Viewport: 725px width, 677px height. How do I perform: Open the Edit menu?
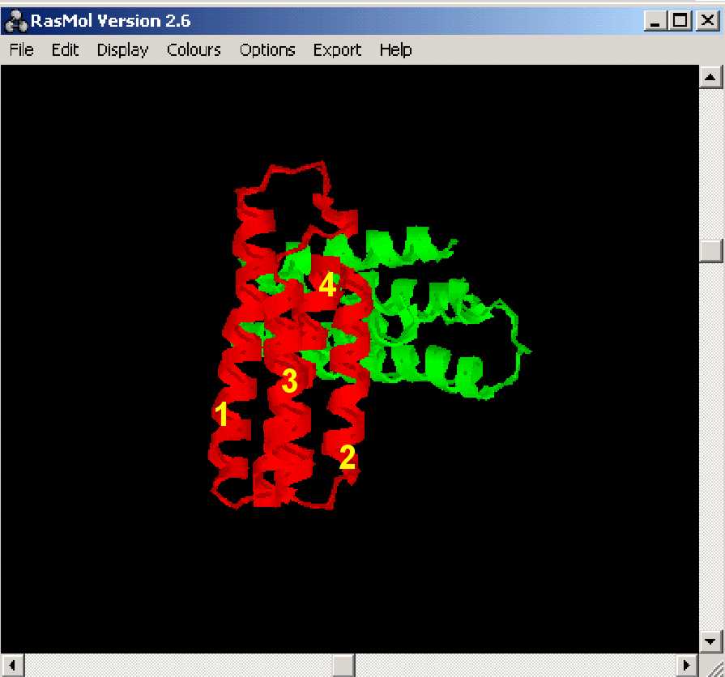65,50
